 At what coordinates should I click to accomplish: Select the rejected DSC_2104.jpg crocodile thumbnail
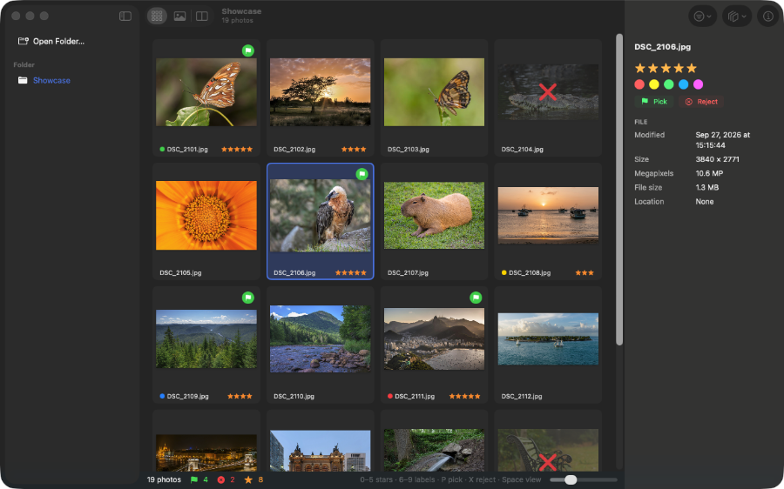[548, 92]
